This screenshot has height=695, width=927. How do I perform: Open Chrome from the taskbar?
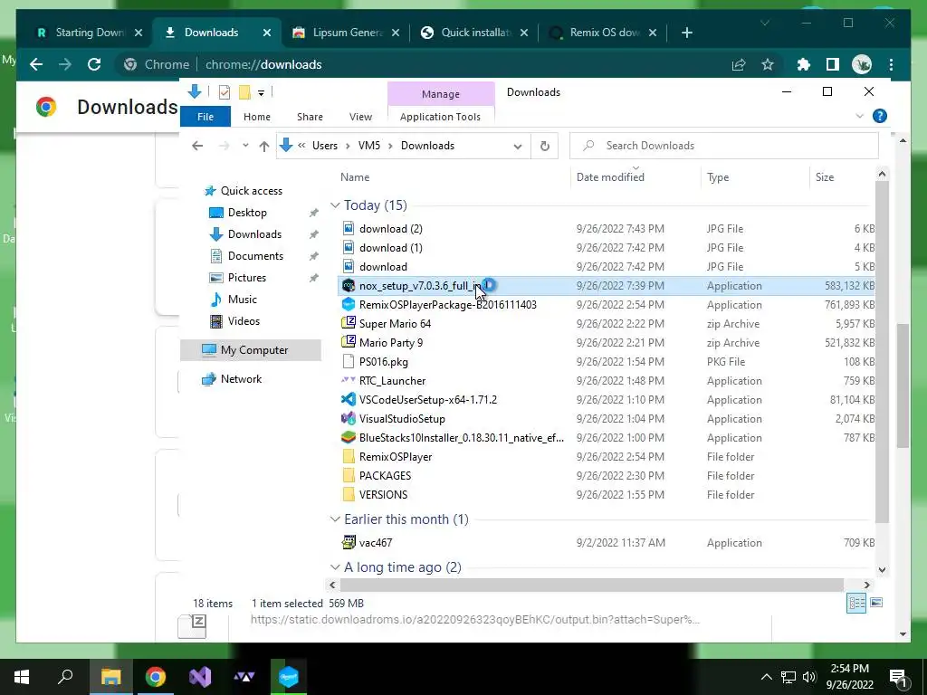click(x=156, y=677)
